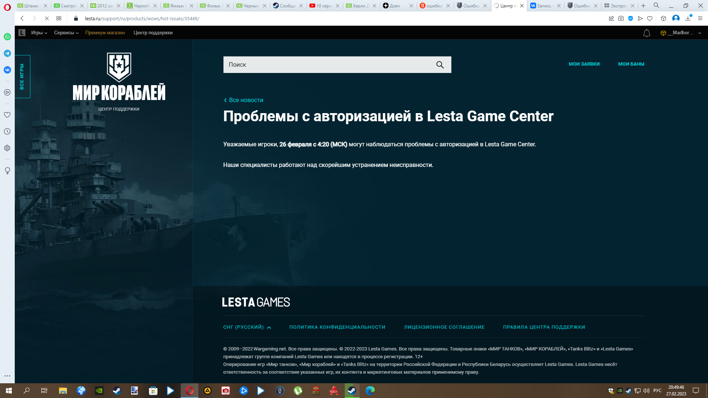Expand the Игры dropdown menu
Viewport: 708px width, 398px height.
click(39, 33)
